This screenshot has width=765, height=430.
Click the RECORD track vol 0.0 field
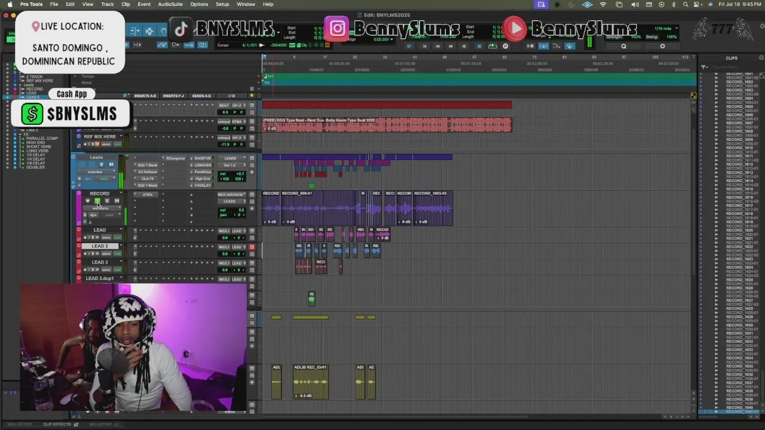231,210
